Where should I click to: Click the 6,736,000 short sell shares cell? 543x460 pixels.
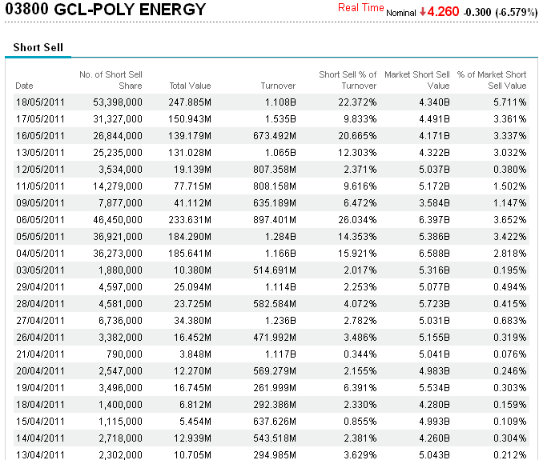click(x=120, y=321)
